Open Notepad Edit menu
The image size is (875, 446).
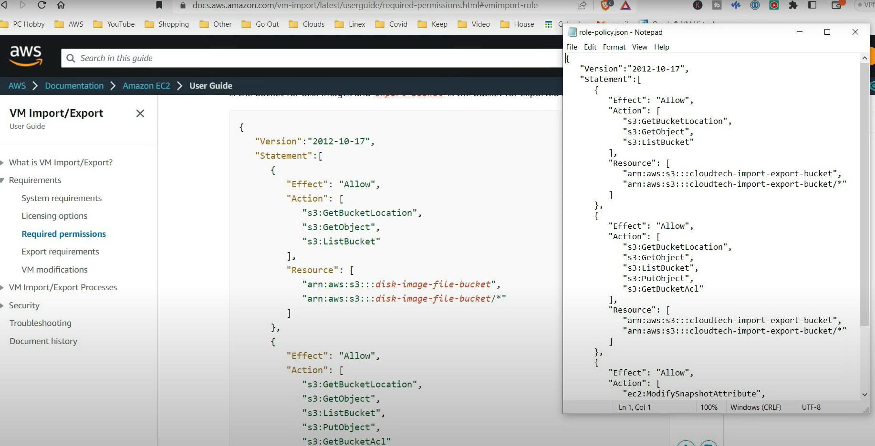[x=590, y=47]
